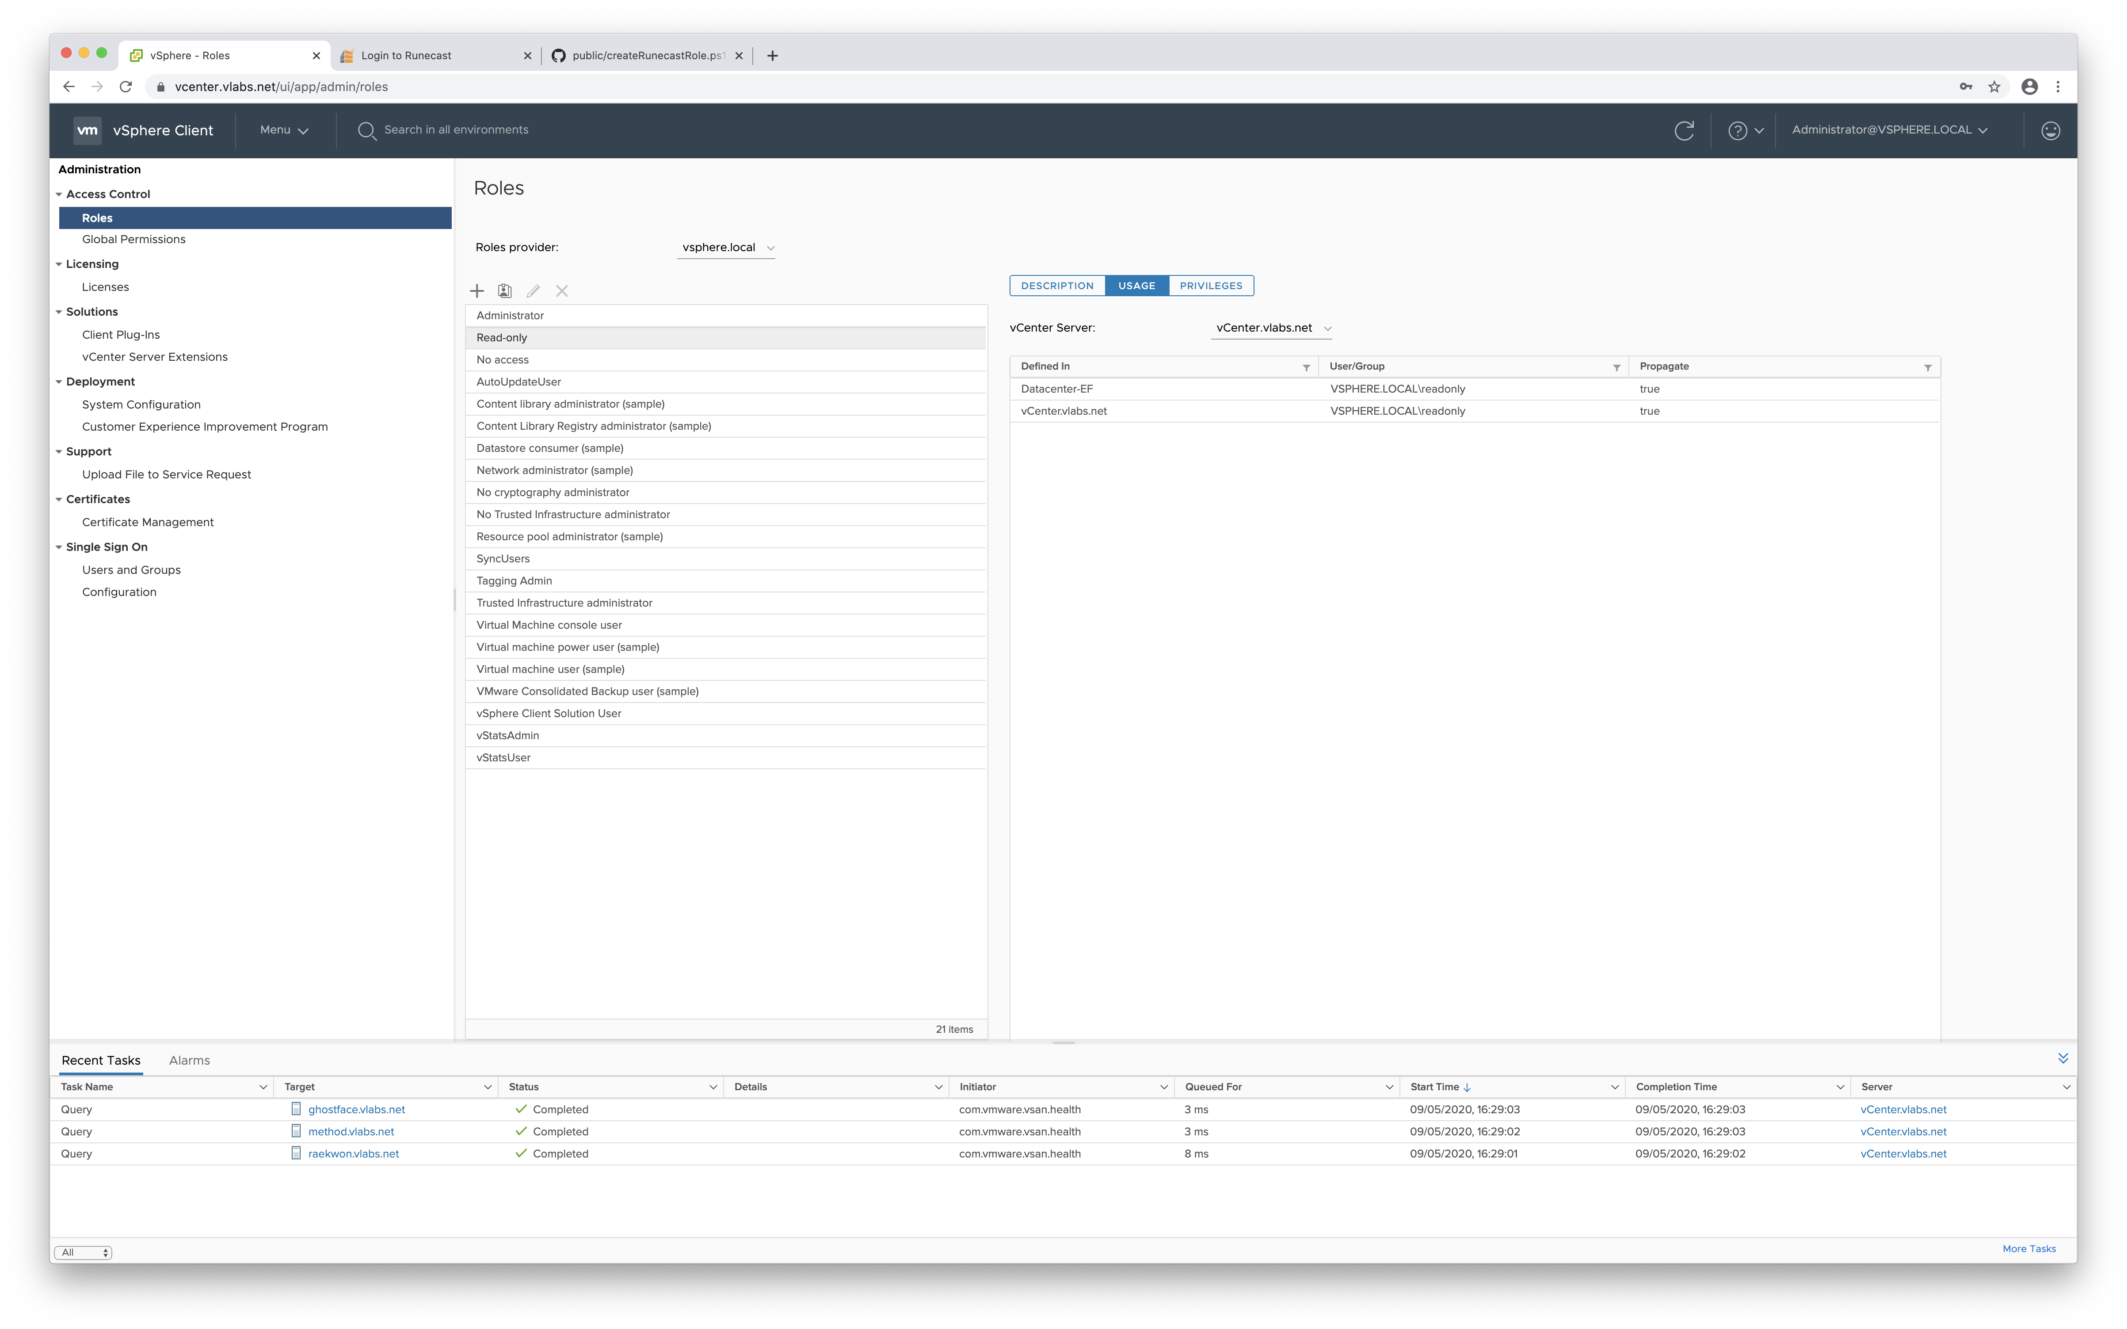Collapse the Recent Tasks panel with double chevron

point(2063,1058)
